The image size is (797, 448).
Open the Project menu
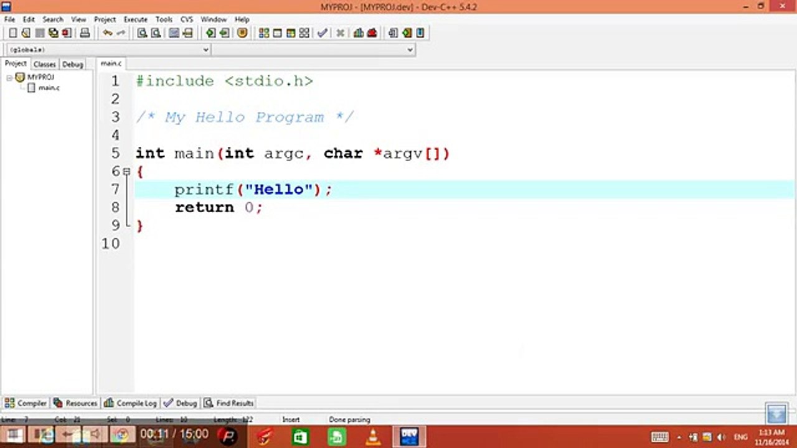click(105, 19)
